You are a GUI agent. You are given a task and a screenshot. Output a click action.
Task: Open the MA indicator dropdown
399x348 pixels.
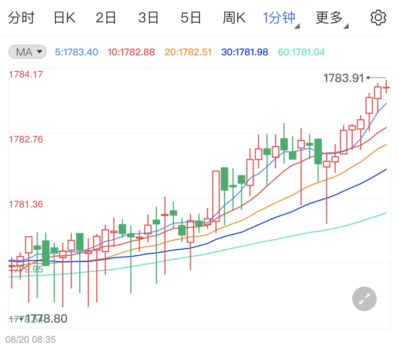(x=27, y=52)
